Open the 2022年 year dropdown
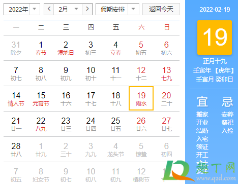Image resolution: width=238 pixels, height=184 pixels. click(22, 9)
